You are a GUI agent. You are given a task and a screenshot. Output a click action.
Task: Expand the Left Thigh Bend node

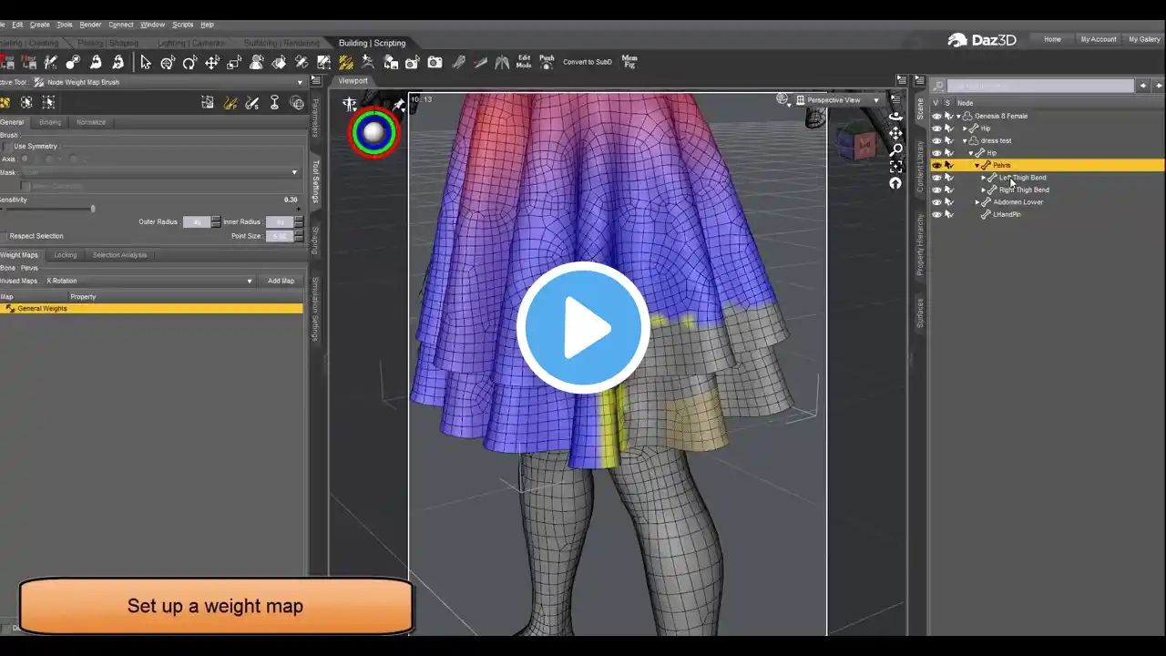[983, 178]
